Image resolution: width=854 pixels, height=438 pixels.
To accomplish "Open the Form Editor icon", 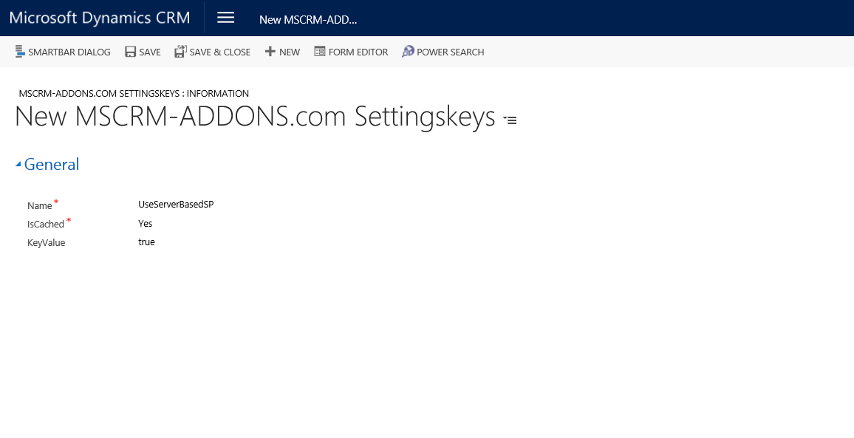I will coord(321,52).
